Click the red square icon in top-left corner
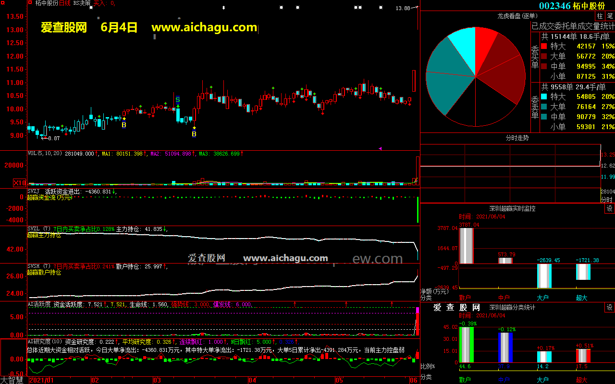Screen dimensions: 615x384 coord(3,3)
